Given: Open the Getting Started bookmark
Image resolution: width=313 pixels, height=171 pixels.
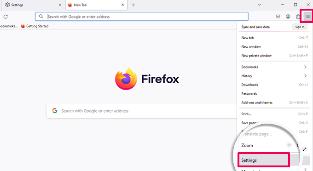Looking at the screenshot, I should (35, 26).
